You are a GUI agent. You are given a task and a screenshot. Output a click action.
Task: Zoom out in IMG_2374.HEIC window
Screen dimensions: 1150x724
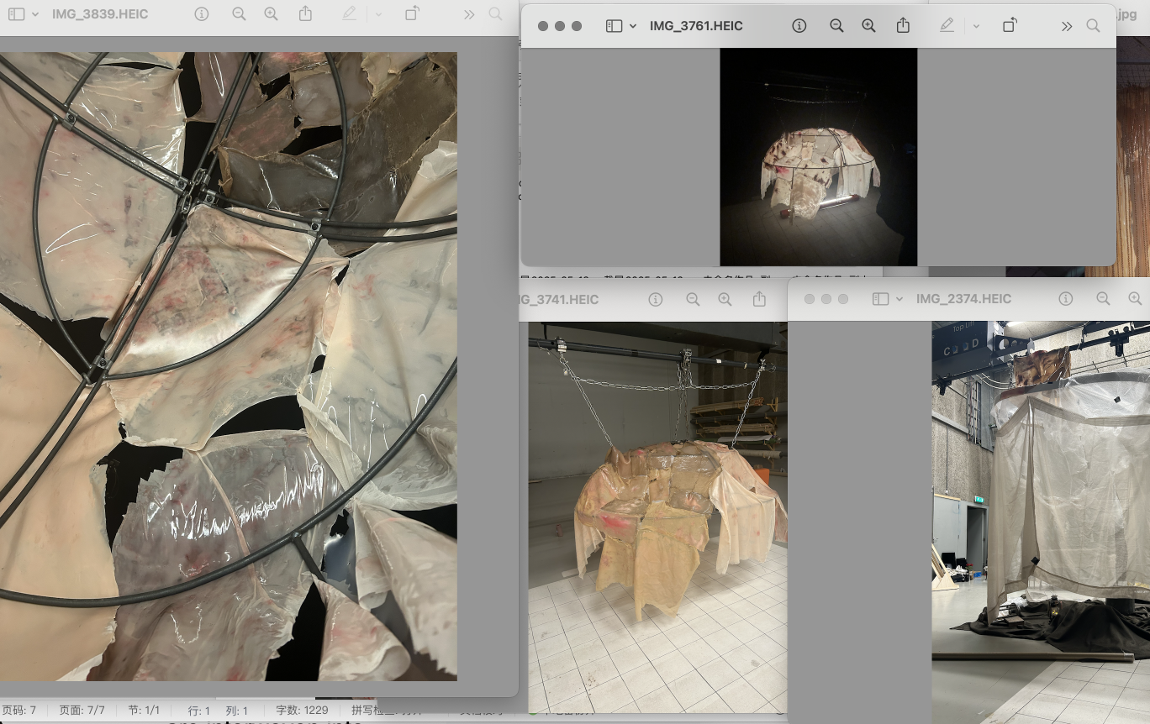pyautogui.click(x=1103, y=299)
